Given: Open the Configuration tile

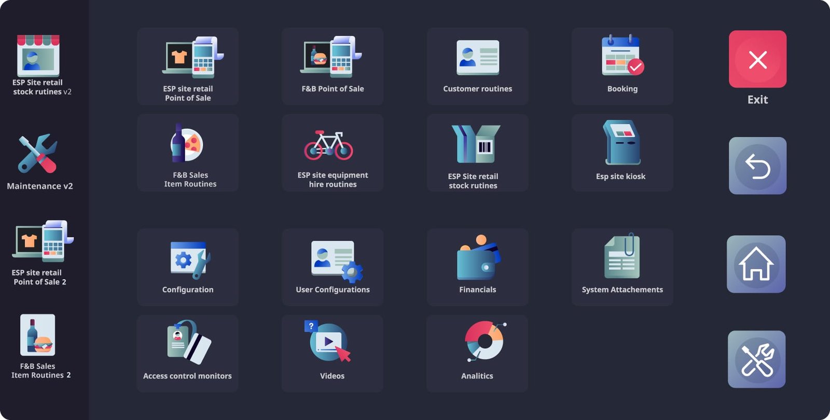Looking at the screenshot, I should coord(188,267).
